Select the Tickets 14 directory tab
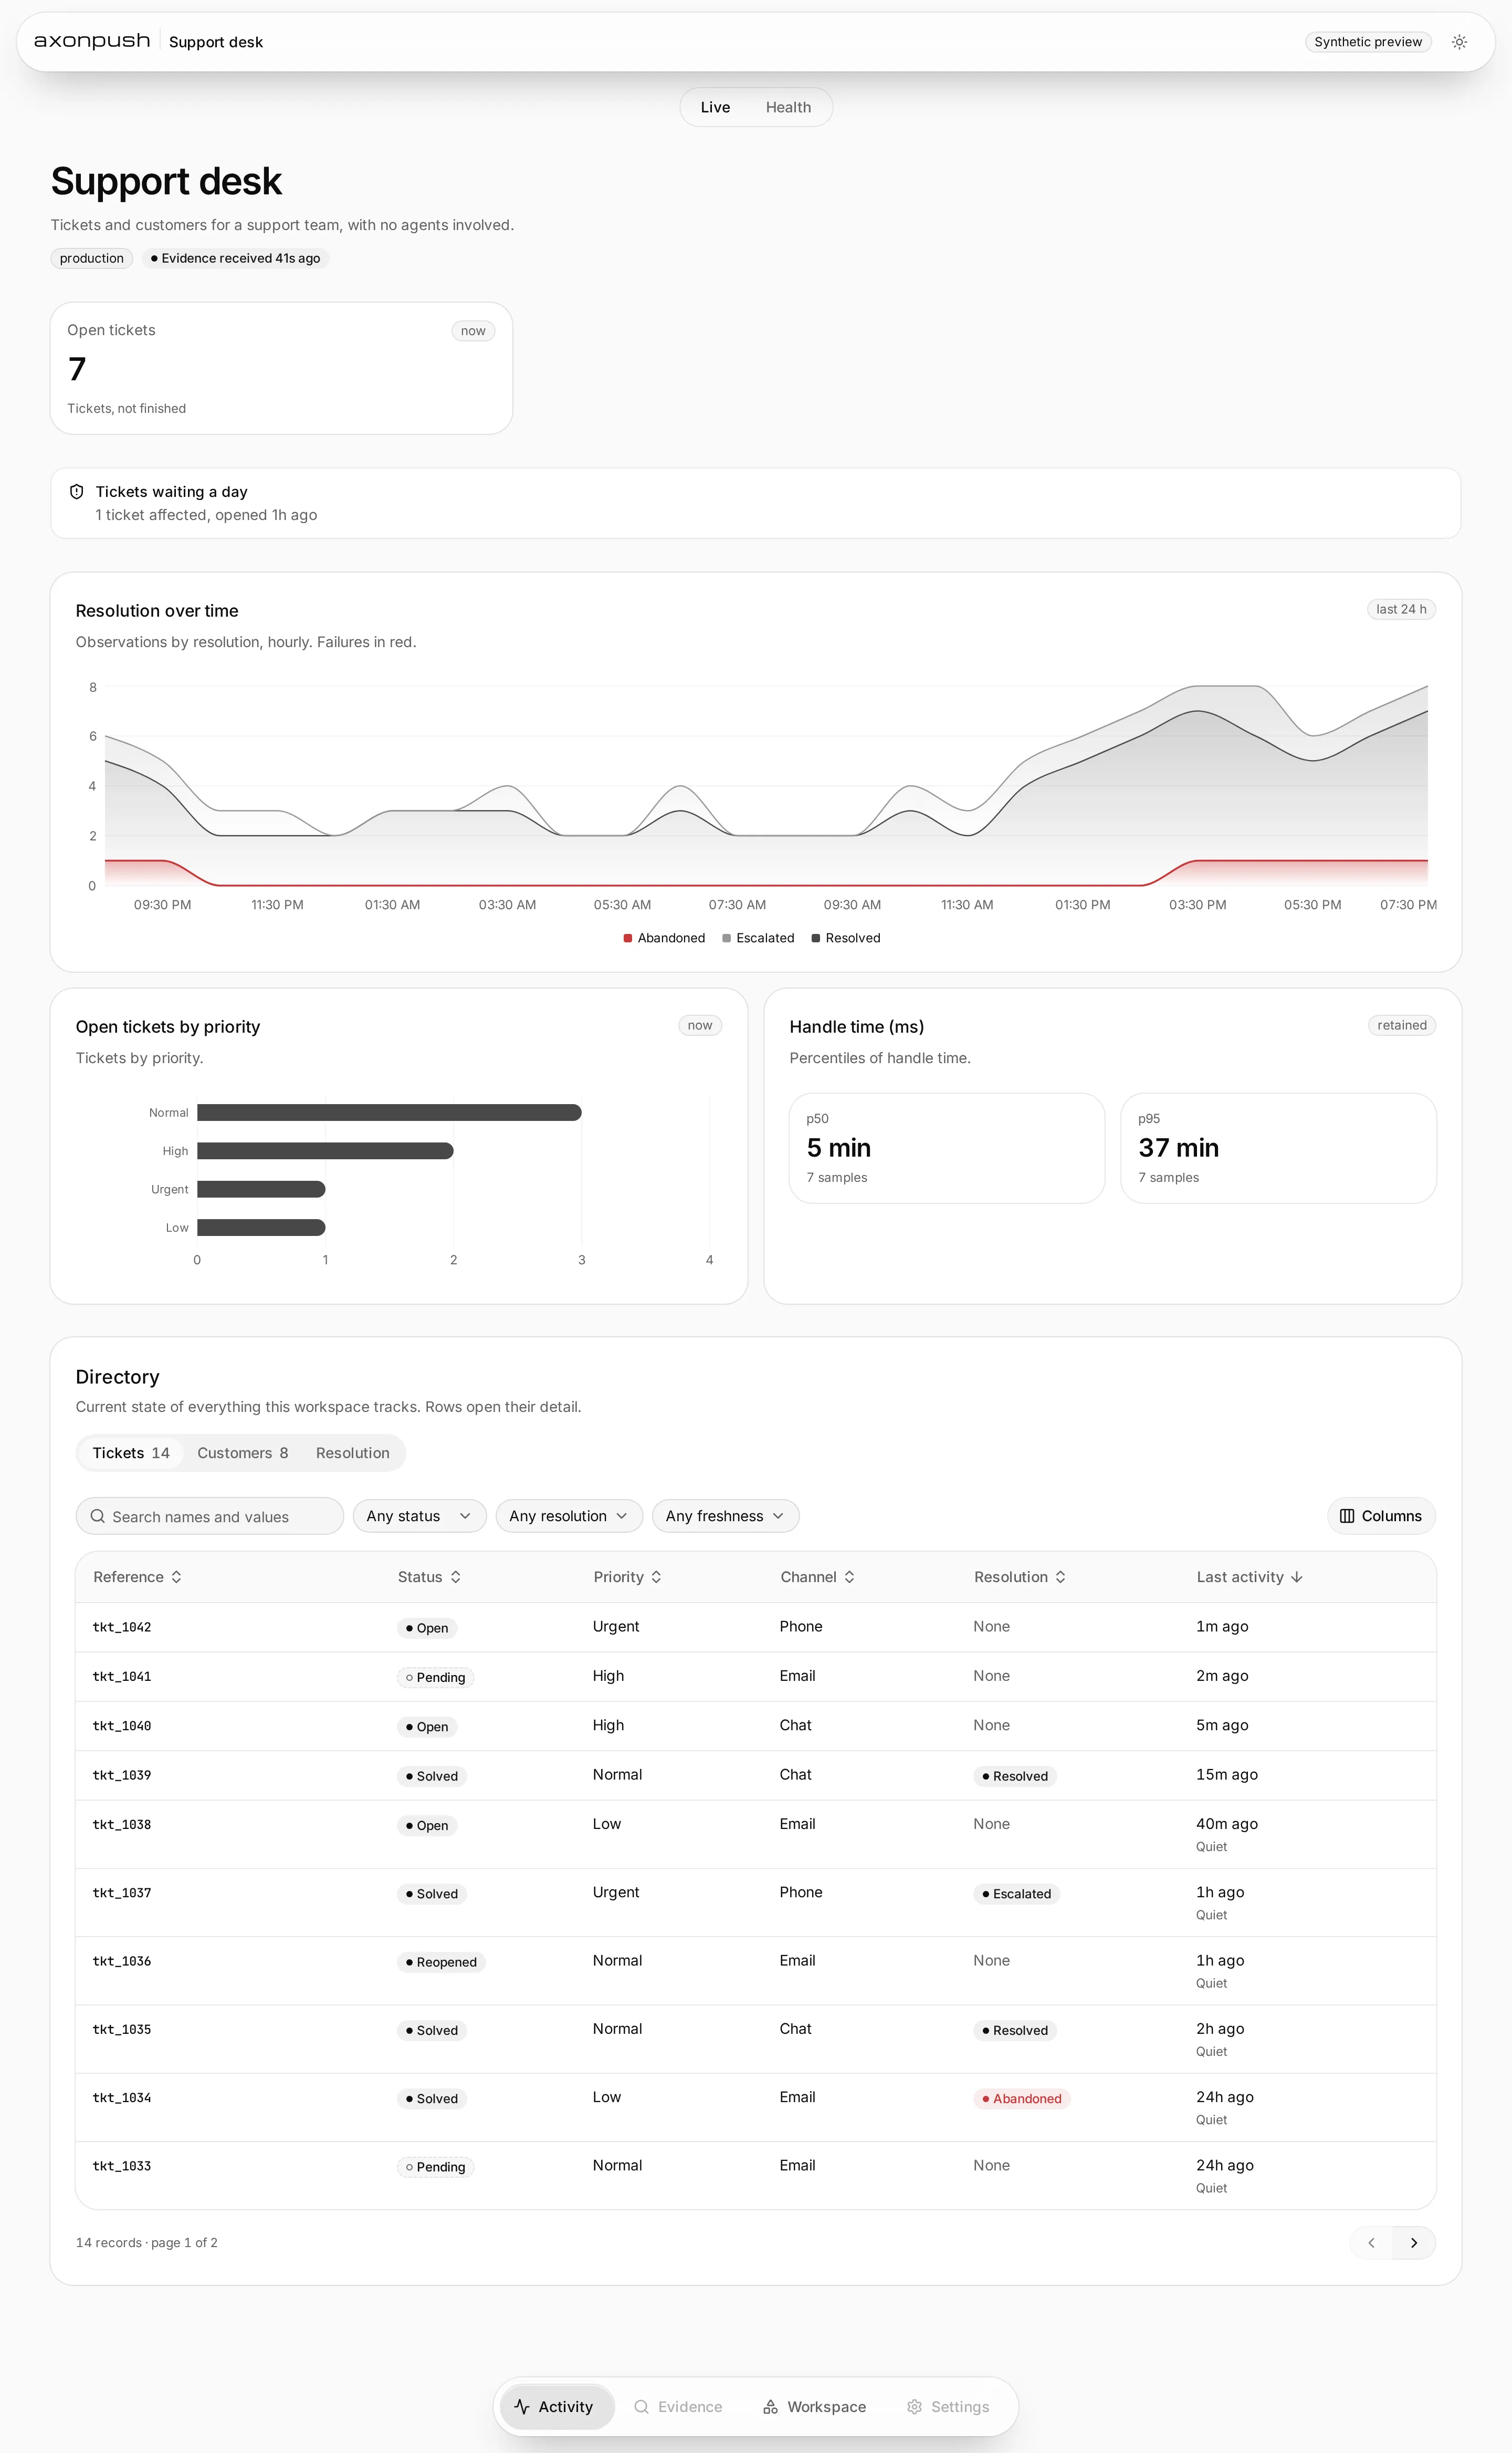 coord(131,1452)
